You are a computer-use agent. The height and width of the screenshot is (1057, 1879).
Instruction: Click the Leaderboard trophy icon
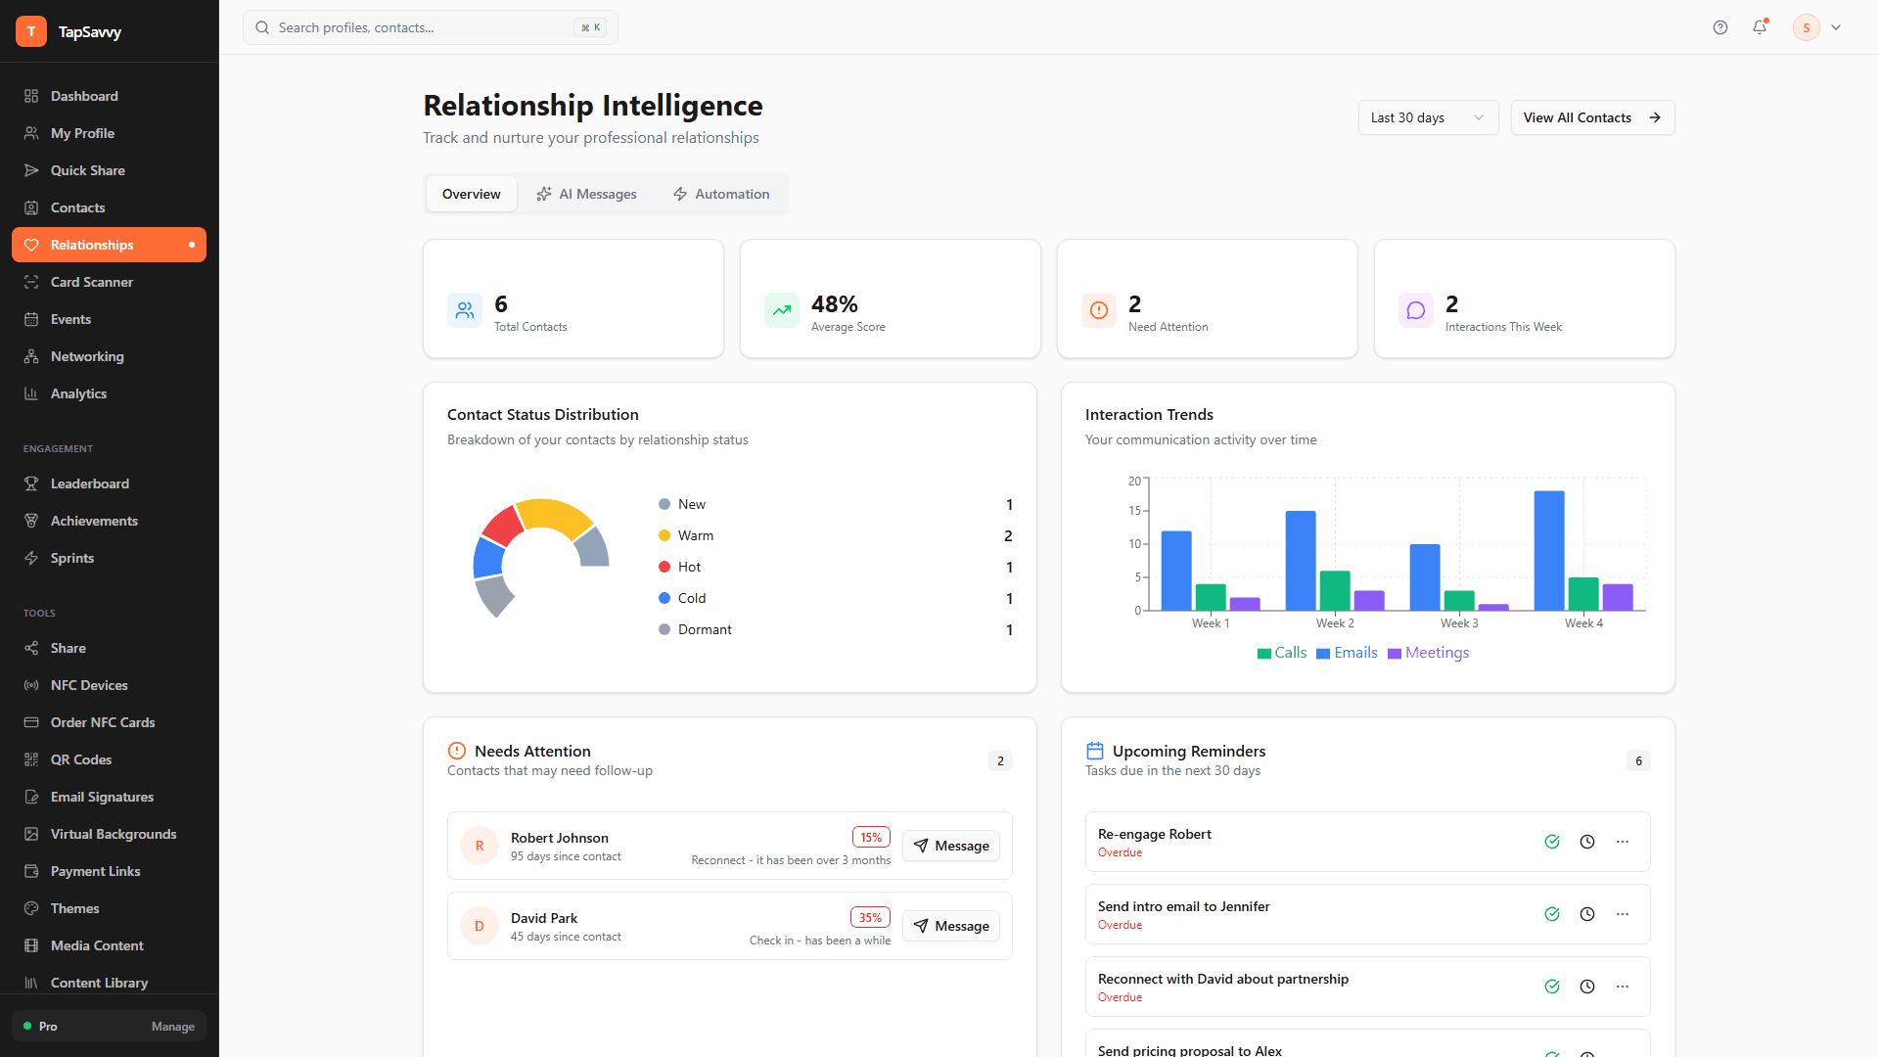pyautogui.click(x=31, y=483)
